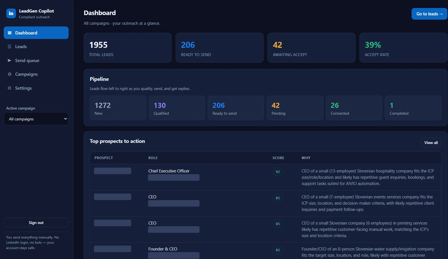448x259 pixels.
Task: Click the Chief Executive Officer prospect row
Action: (265, 177)
